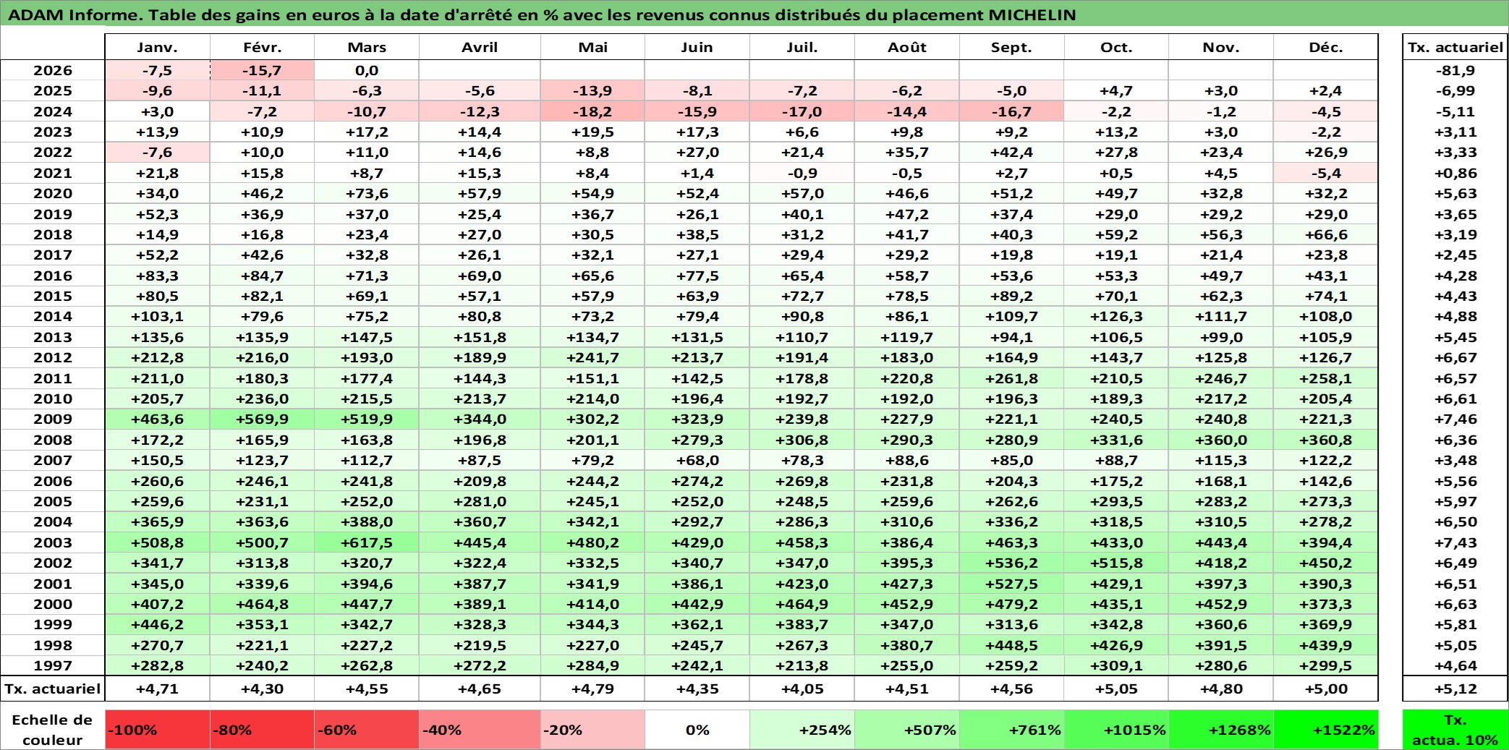
Task: Click the +299,5 cell in 1997 row
Action: pos(1326,665)
